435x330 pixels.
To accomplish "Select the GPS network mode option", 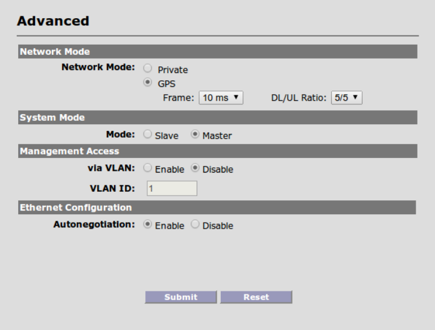I will [x=147, y=84].
